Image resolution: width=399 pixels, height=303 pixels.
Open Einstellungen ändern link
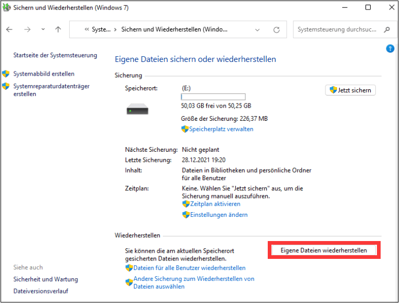coord(219,215)
